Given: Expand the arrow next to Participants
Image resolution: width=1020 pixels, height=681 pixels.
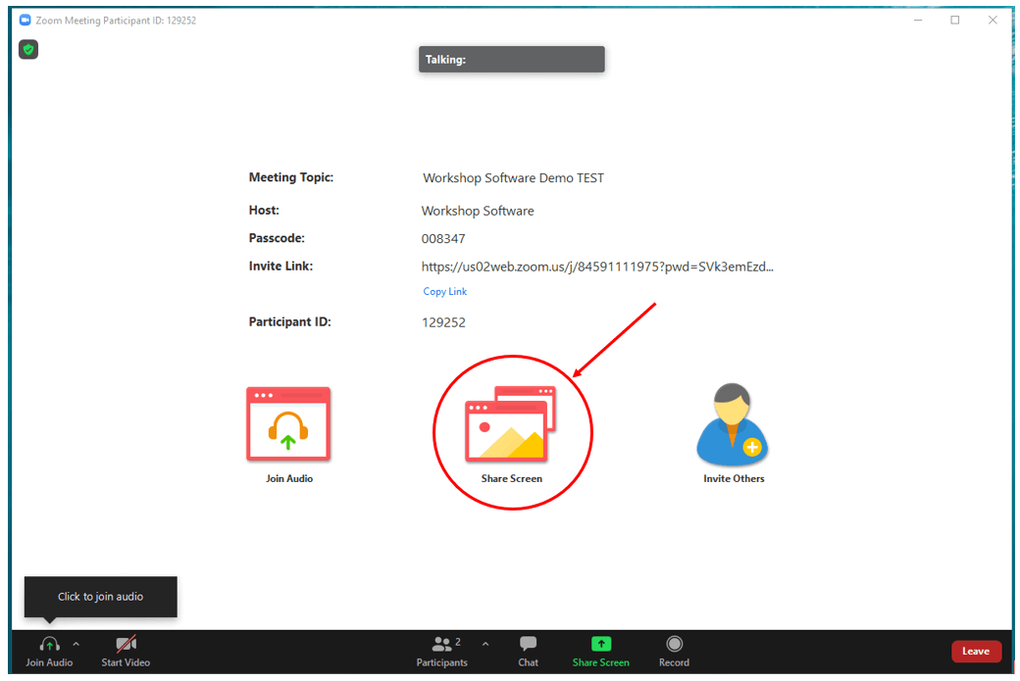Looking at the screenshot, I should click(x=485, y=644).
